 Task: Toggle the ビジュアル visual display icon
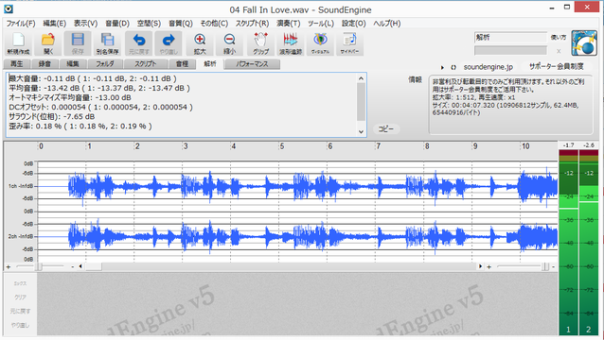coord(320,43)
